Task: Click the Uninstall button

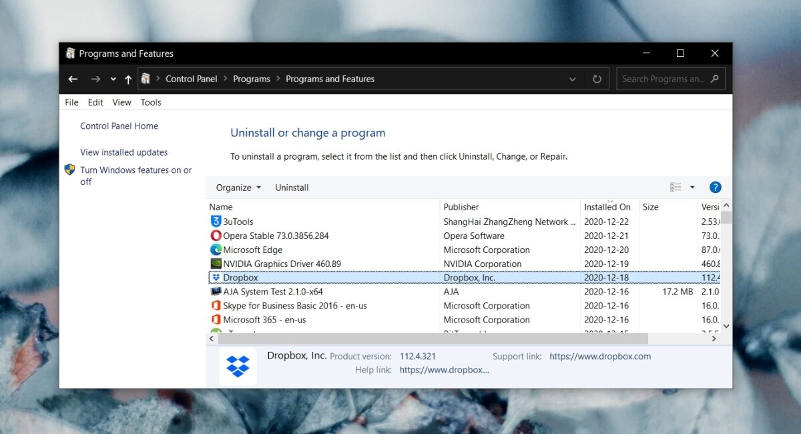Action: pyautogui.click(x=292, y=188)
